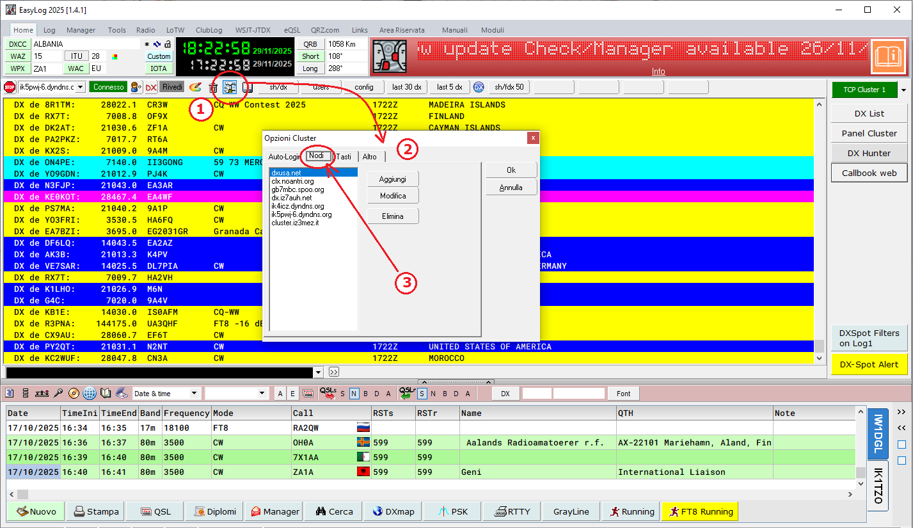Toggle QSLr S filter button

pyautogui.click(x=422, y=394)
